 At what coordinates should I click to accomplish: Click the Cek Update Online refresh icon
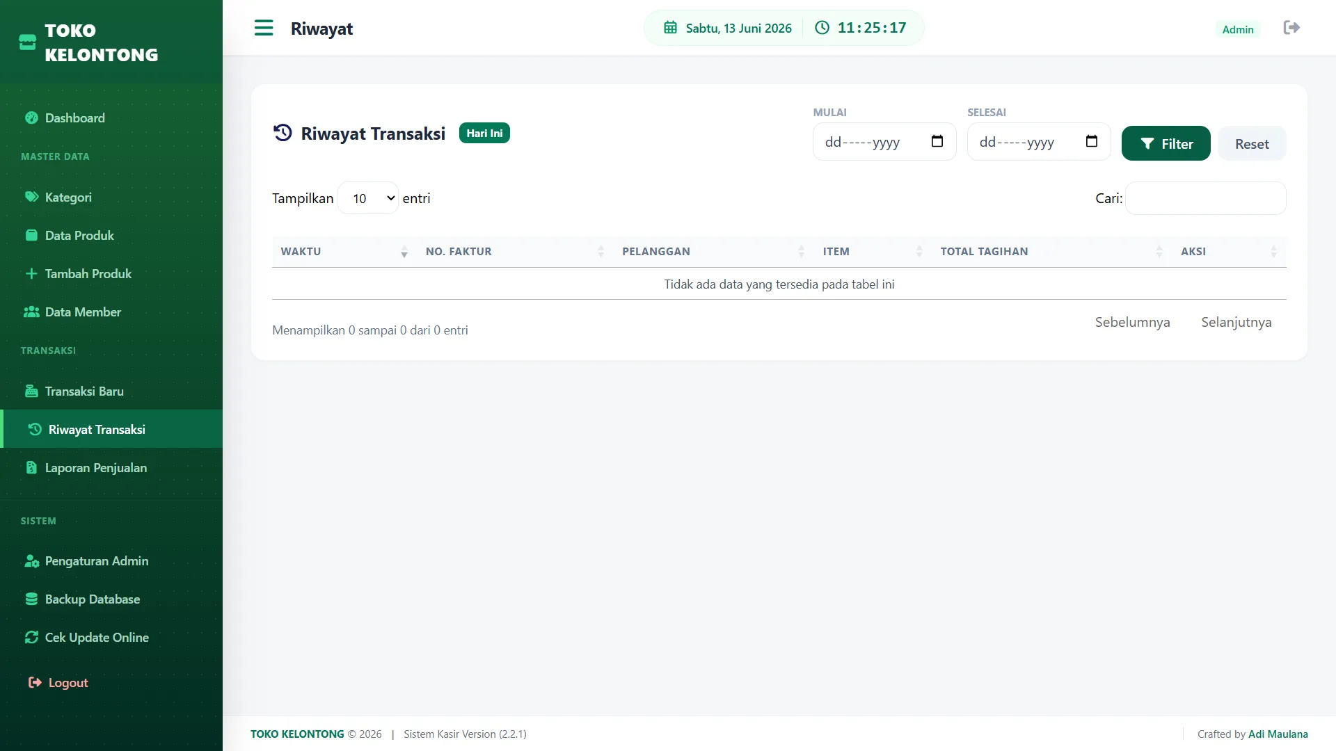click(x=31, y=637)
